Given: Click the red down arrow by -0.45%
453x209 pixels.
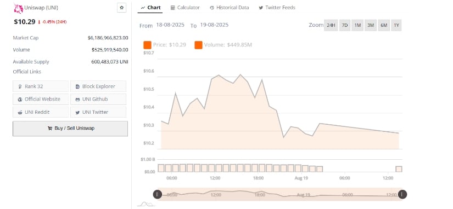Looking at the screenshot, I should pyautogui.click(x=40, y=22).
